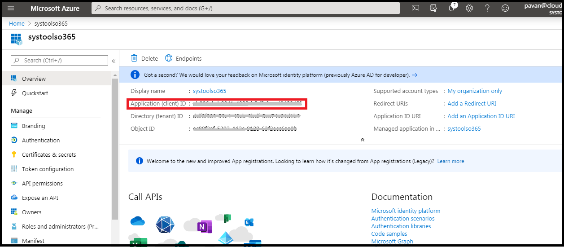
Task: Click the Endpoints globe icon
Action: click(169, 58)
